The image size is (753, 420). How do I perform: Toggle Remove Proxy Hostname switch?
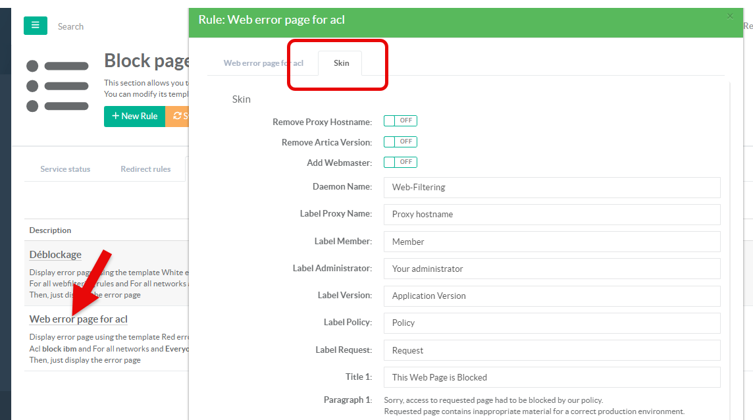pyautogui.click(x=400, y=121)
